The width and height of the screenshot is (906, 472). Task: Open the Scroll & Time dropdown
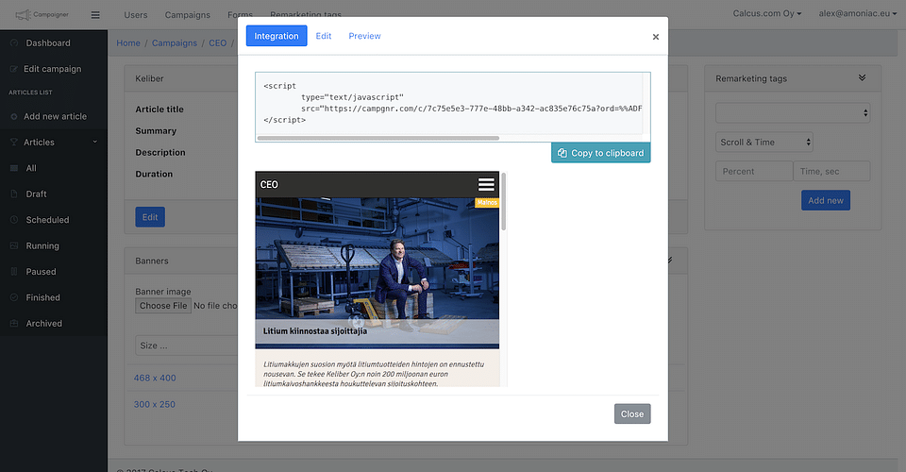click(x=763, y=143)
